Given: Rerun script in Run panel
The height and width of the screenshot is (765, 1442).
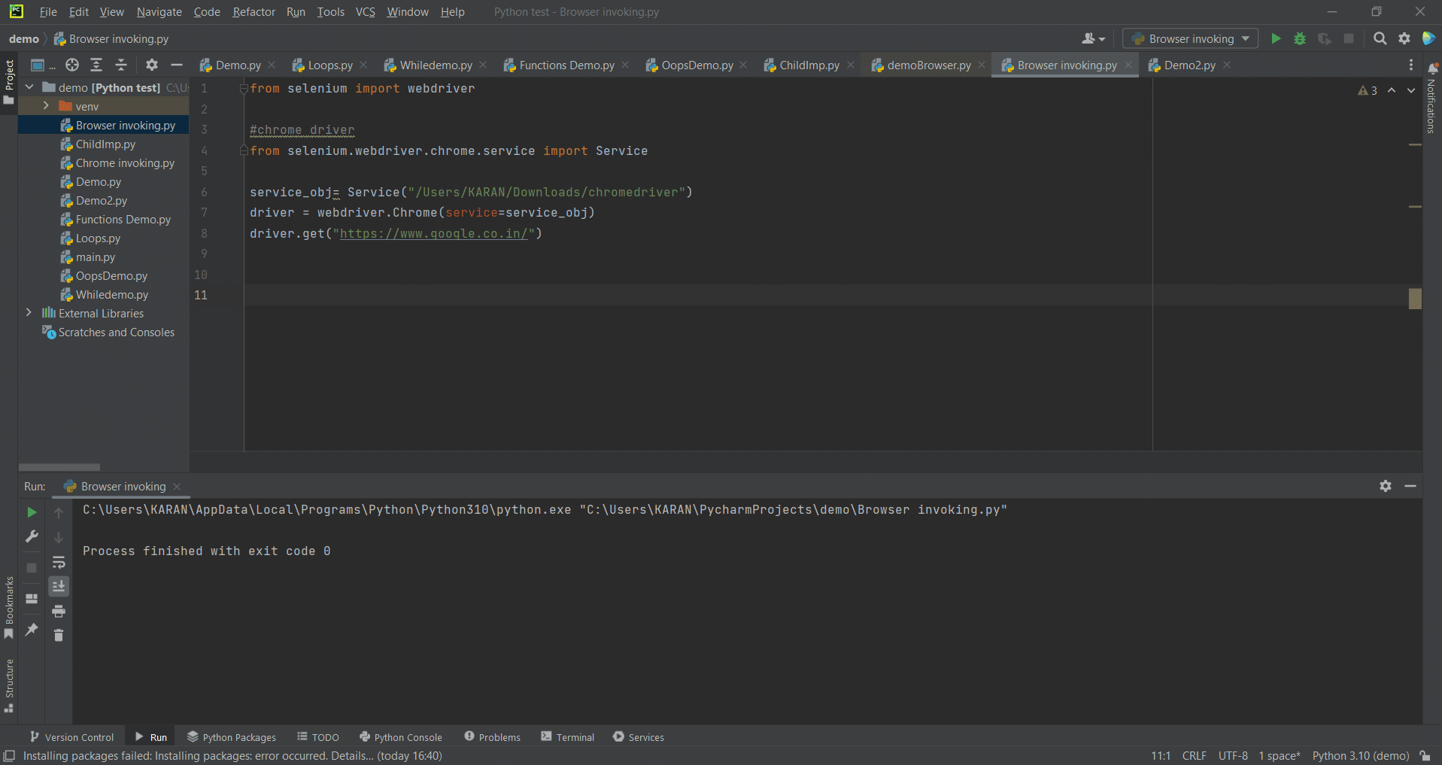Looking at the screenshot, I should point(32,512).
